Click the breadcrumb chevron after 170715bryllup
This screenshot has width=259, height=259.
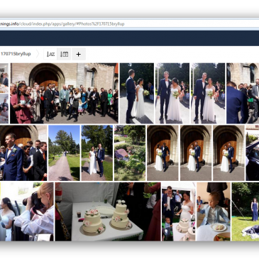[38, 54]
